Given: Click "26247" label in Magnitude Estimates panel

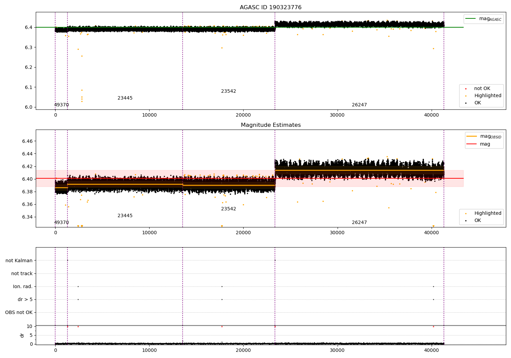Looking at the screenshot, I should tap(359, 223).
